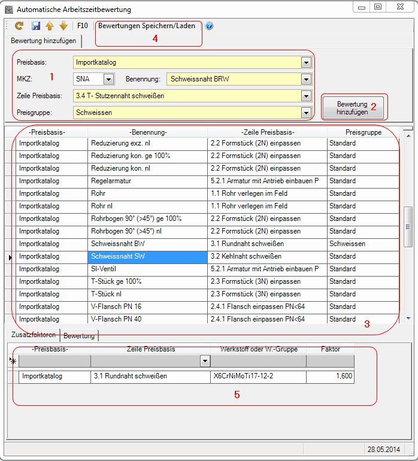Open the Preisbasis dropdown list

point(306,62)
